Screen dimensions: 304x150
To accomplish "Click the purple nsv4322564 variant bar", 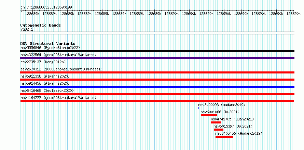I will pyautogui.click(x=157, y=58).
